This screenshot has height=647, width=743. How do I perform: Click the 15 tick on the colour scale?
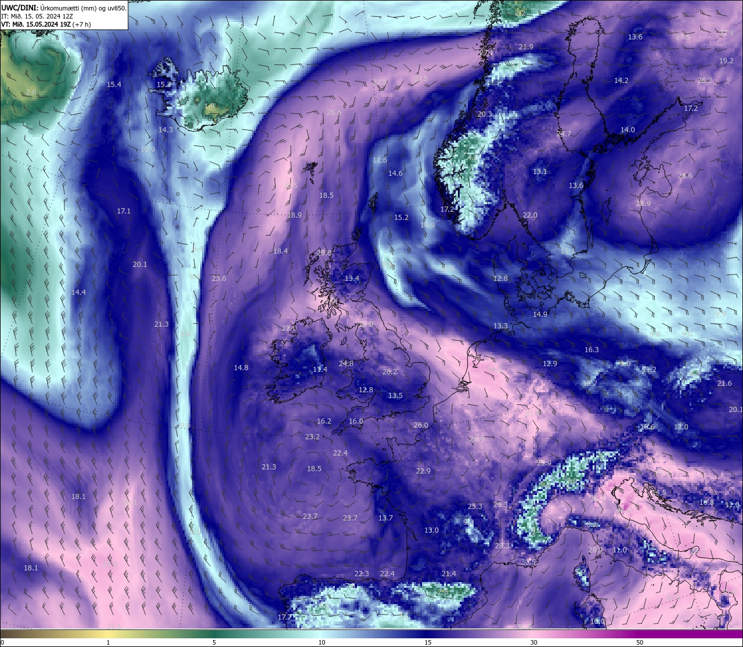point(427,642)
